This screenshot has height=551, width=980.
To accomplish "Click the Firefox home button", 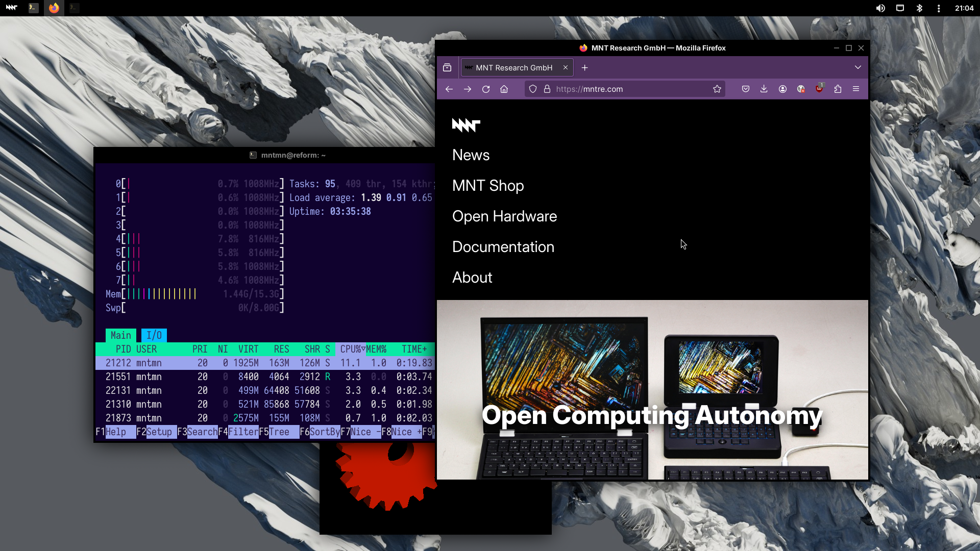I will tap(504, 88).
